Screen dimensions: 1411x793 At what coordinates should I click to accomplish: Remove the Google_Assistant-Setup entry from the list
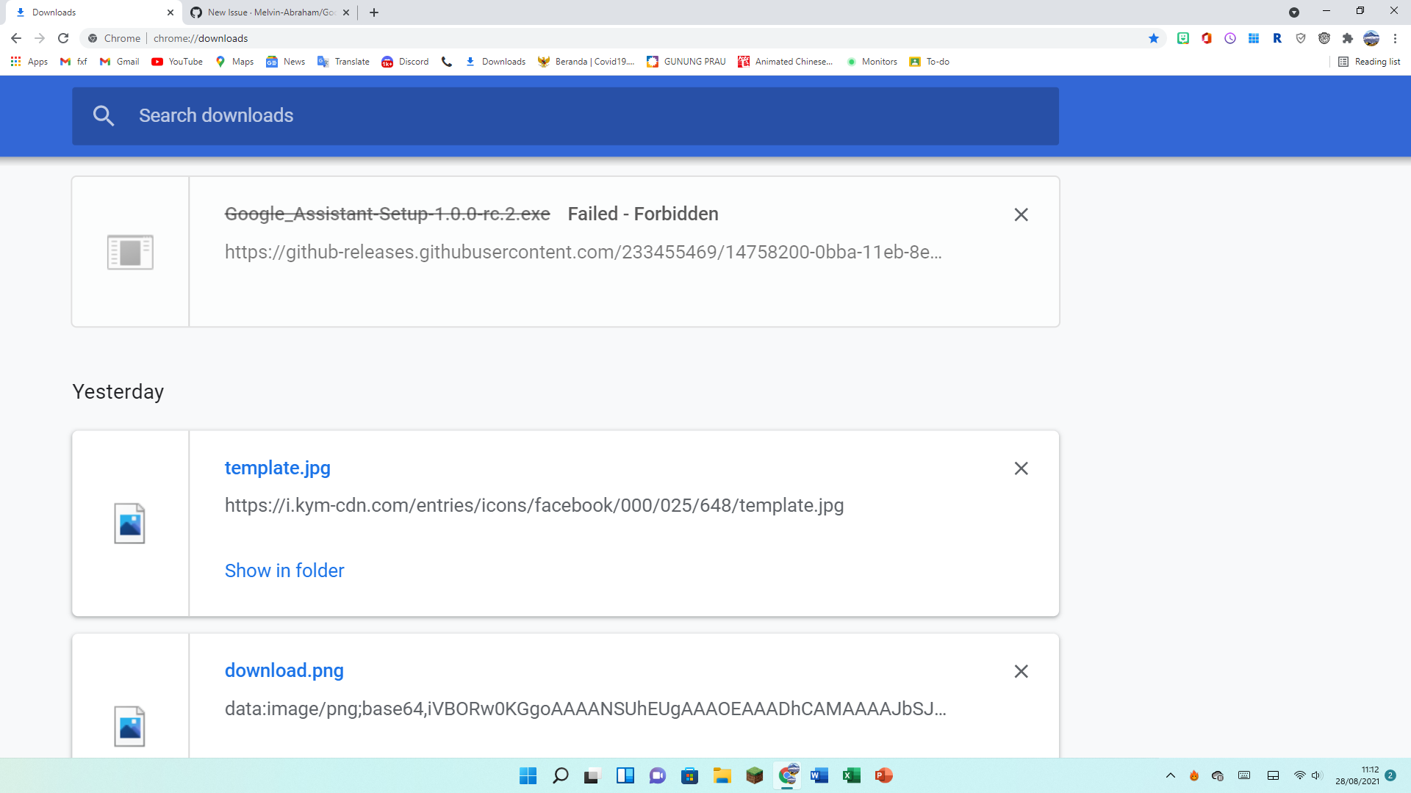[x=1021, y=214]
